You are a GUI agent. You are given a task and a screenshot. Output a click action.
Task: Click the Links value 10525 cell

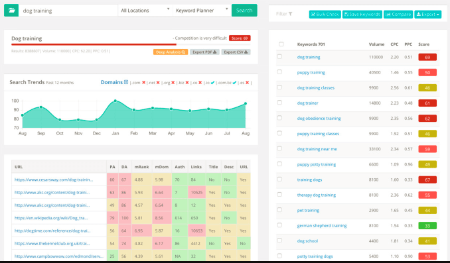click(x=196, y=193)
